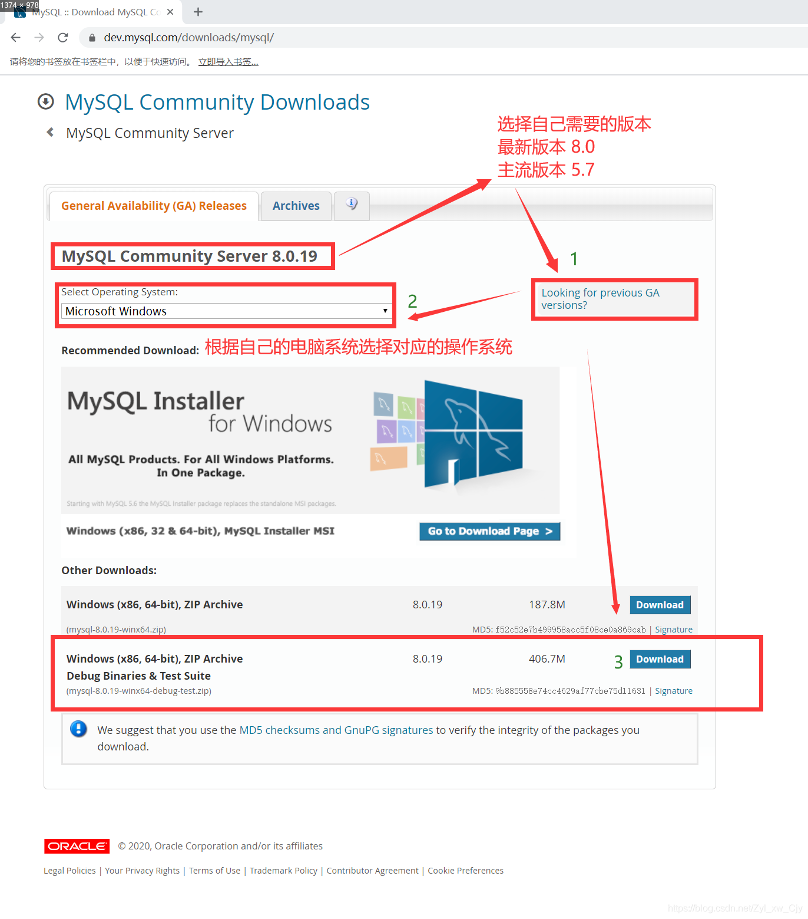Click the back chevron beside MySQL Community Server

click(x=51, y=132)
